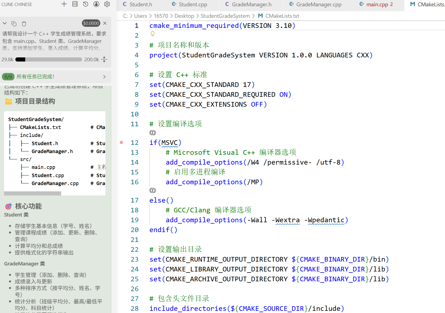Click line number 1 in the gutter

coord(136,26)
